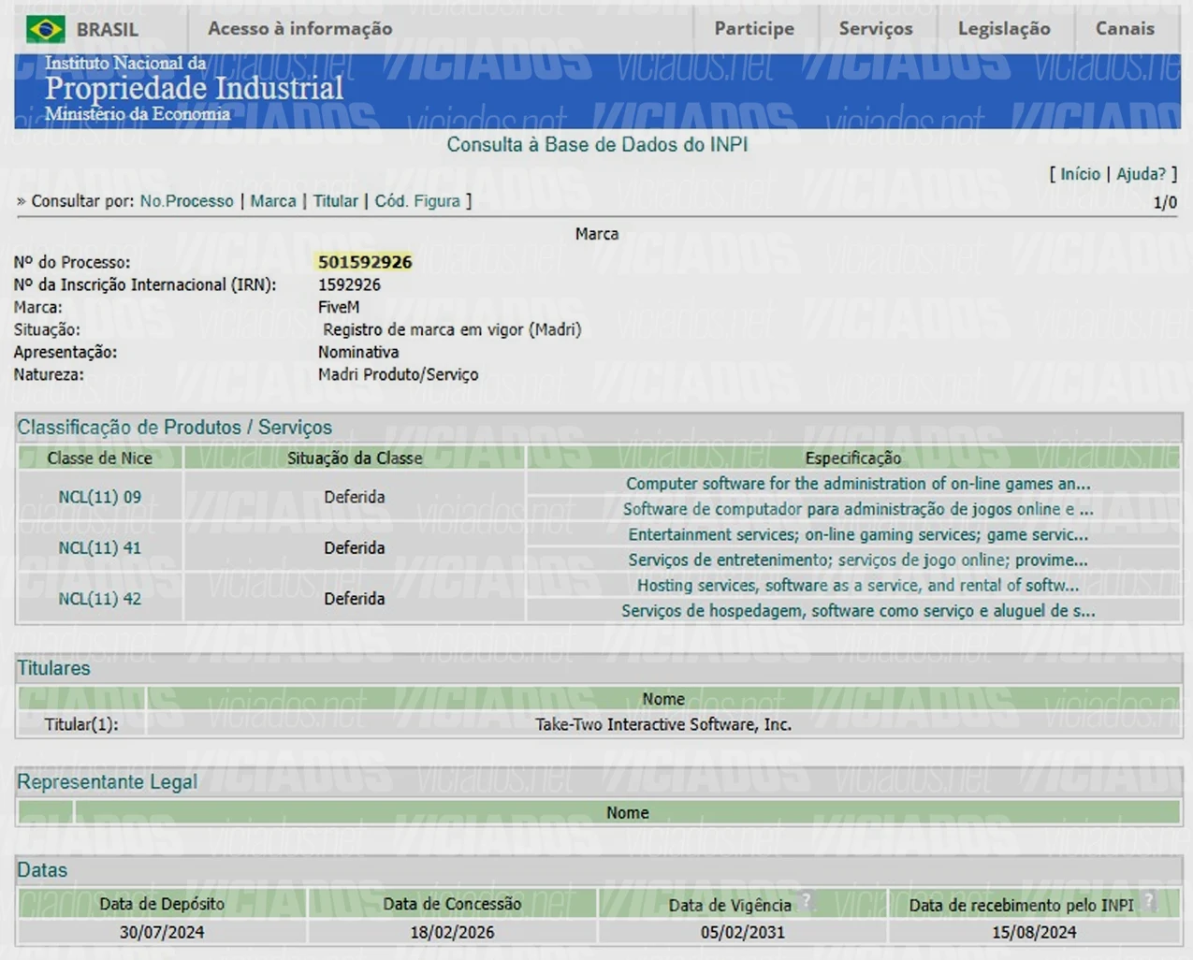This screenshot has width=1193, height=960.
Task: Open the BRASIL portal link
Action: coord(107,29)
